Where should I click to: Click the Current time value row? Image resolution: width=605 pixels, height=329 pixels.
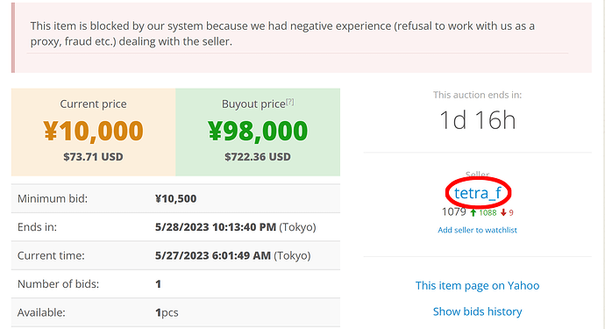pyautogui.click(x=175, y=255)
